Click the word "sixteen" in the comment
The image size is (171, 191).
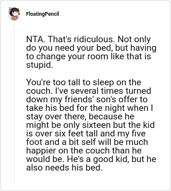[x=97, y=125]
